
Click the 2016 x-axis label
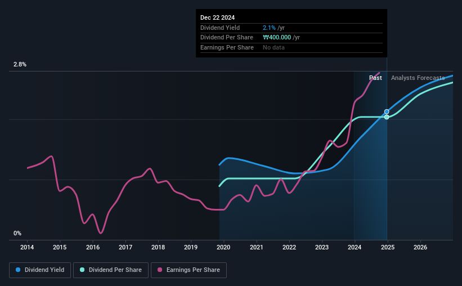[92, 247]
